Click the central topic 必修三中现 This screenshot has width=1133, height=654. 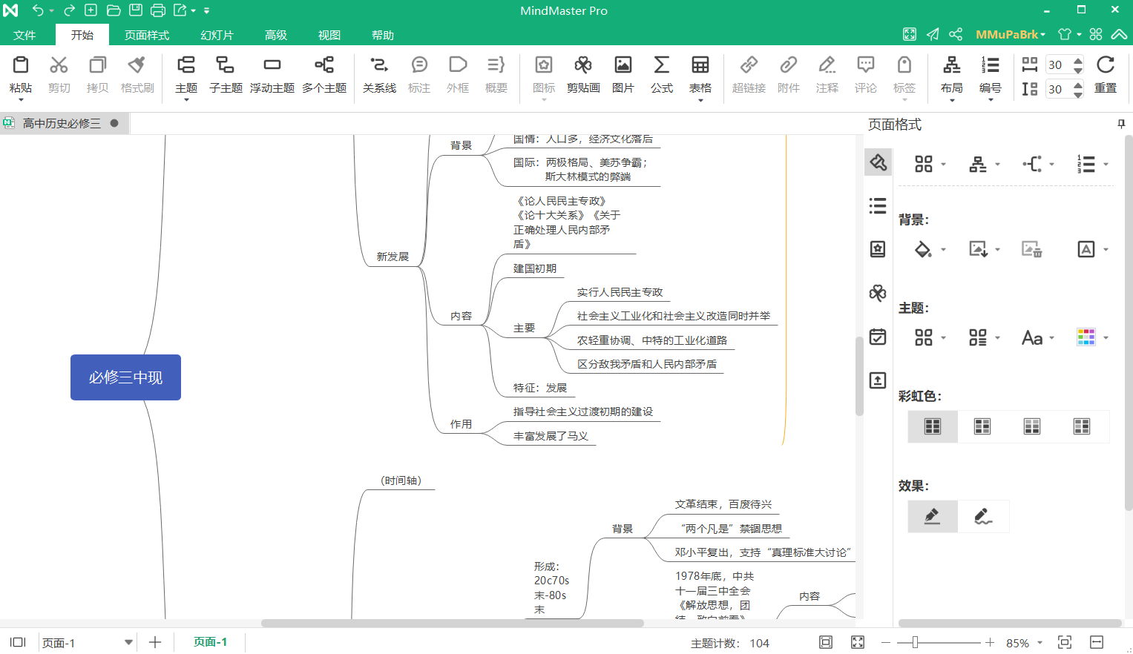click(125, 377)
